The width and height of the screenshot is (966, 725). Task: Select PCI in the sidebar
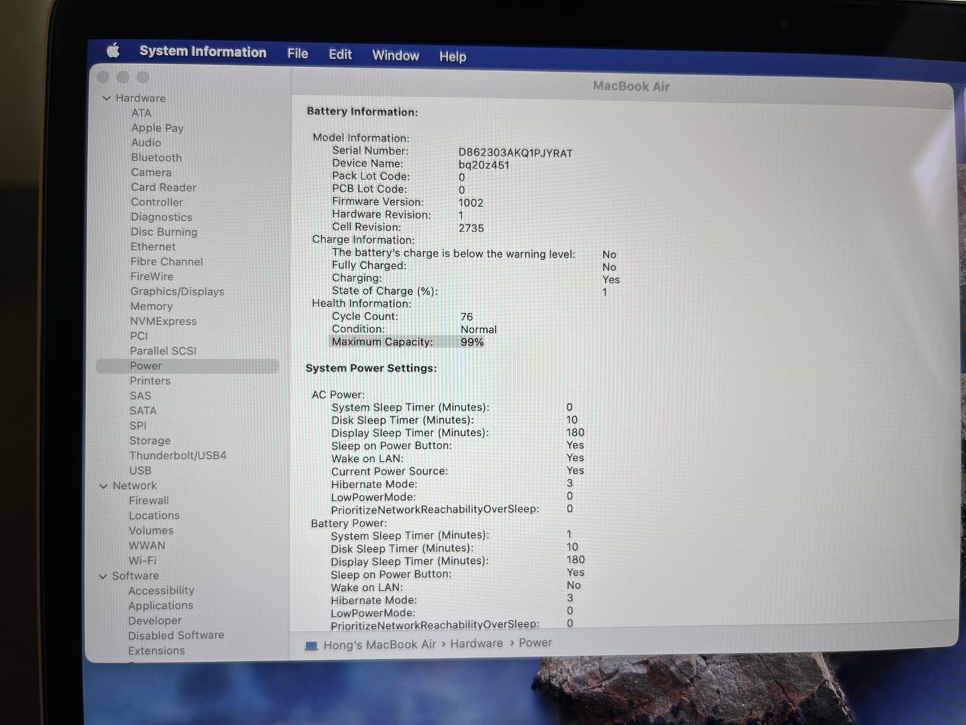pyautogui.click(x=139, y=336)
